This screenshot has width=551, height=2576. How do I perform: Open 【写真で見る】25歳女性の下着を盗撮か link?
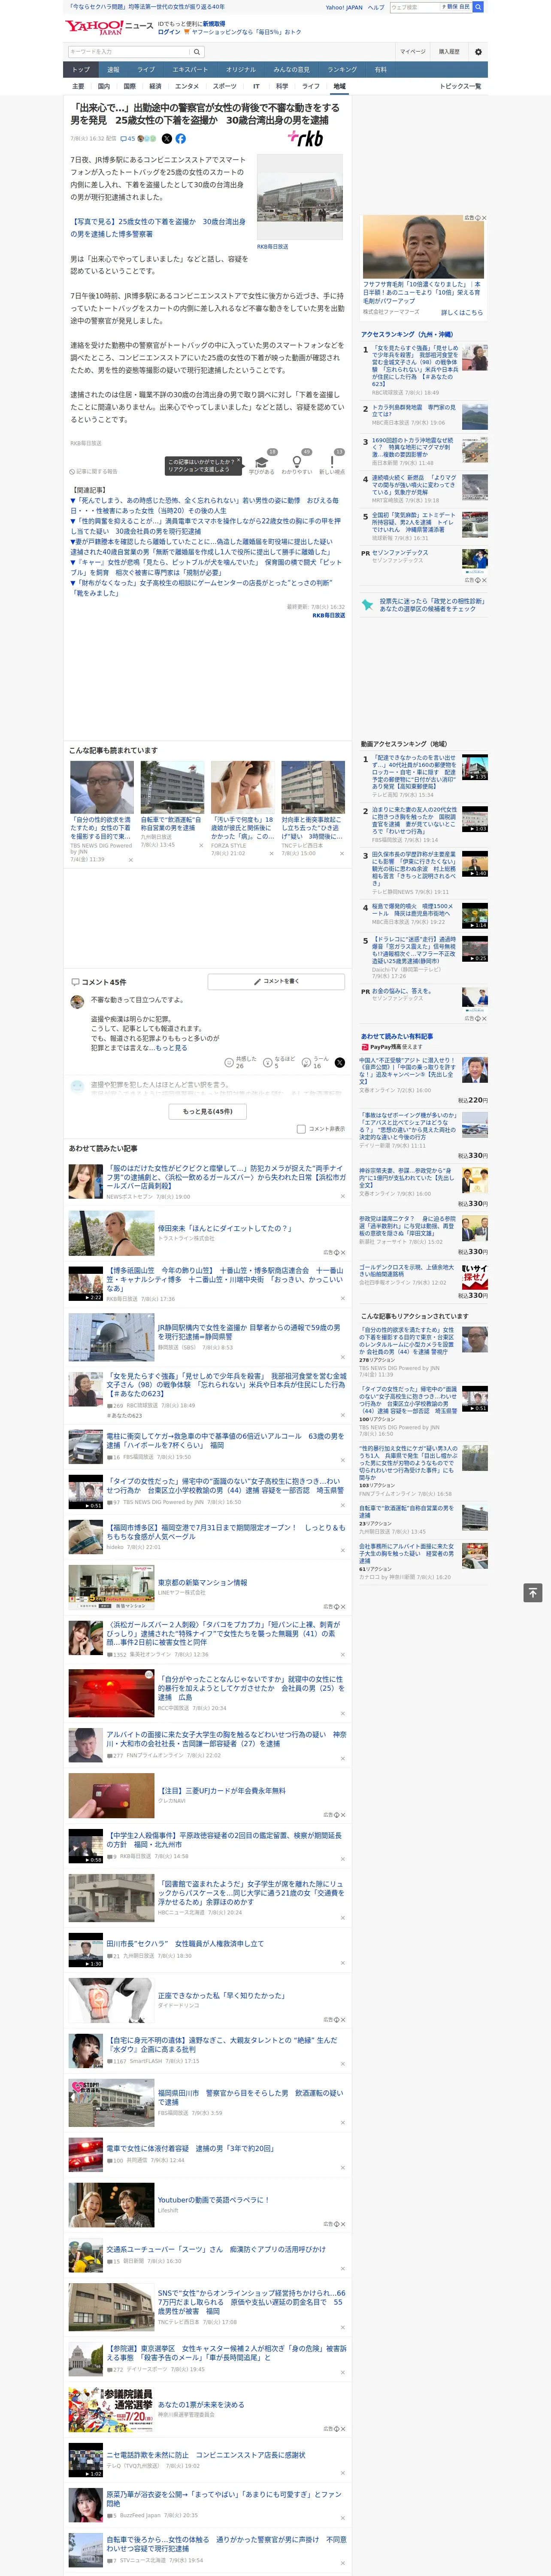pos(157,228)
